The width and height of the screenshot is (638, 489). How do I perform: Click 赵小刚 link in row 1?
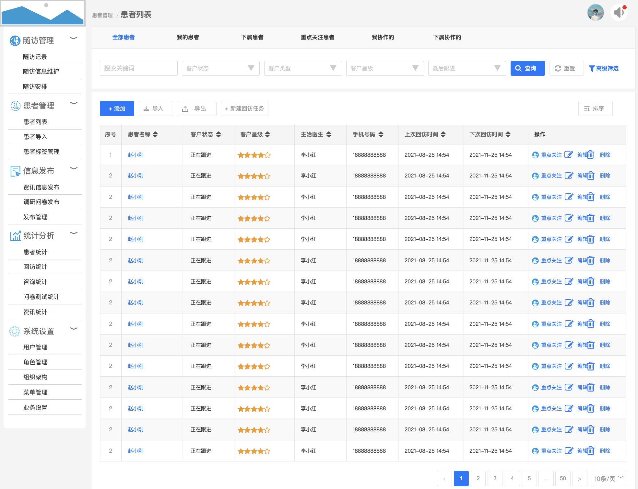click(136, 155)
